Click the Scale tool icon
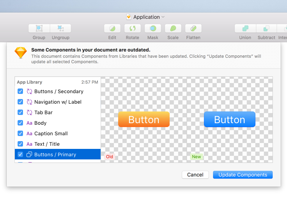The width and height of the screenshot is (287, 198). click(x=173, y=28)
